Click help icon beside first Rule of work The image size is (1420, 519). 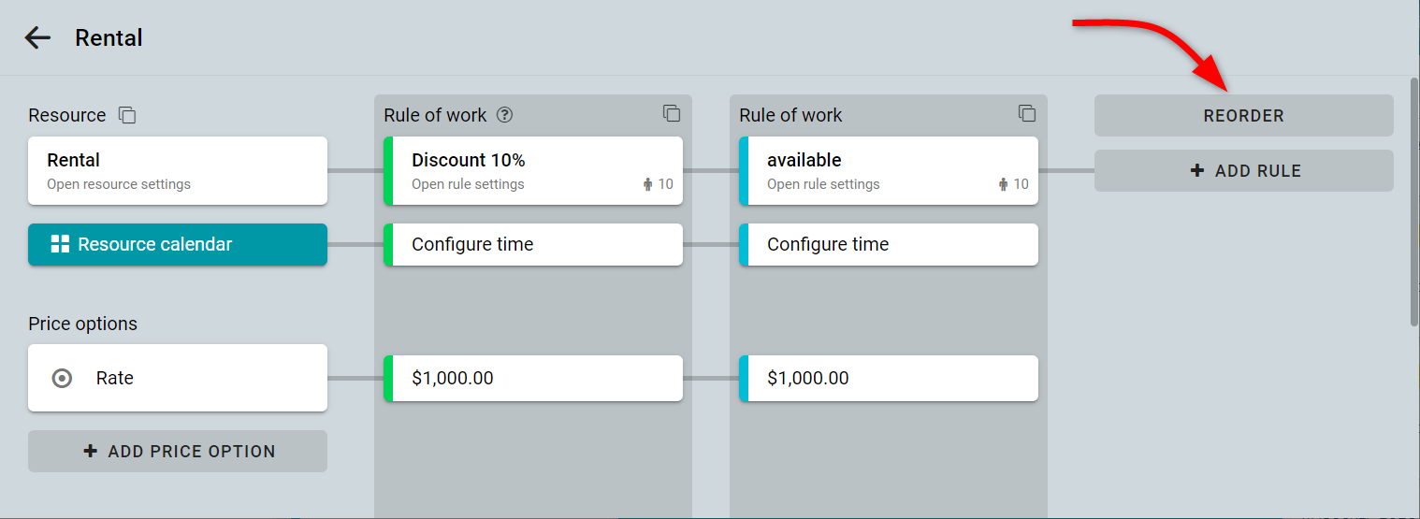point(505,115)
